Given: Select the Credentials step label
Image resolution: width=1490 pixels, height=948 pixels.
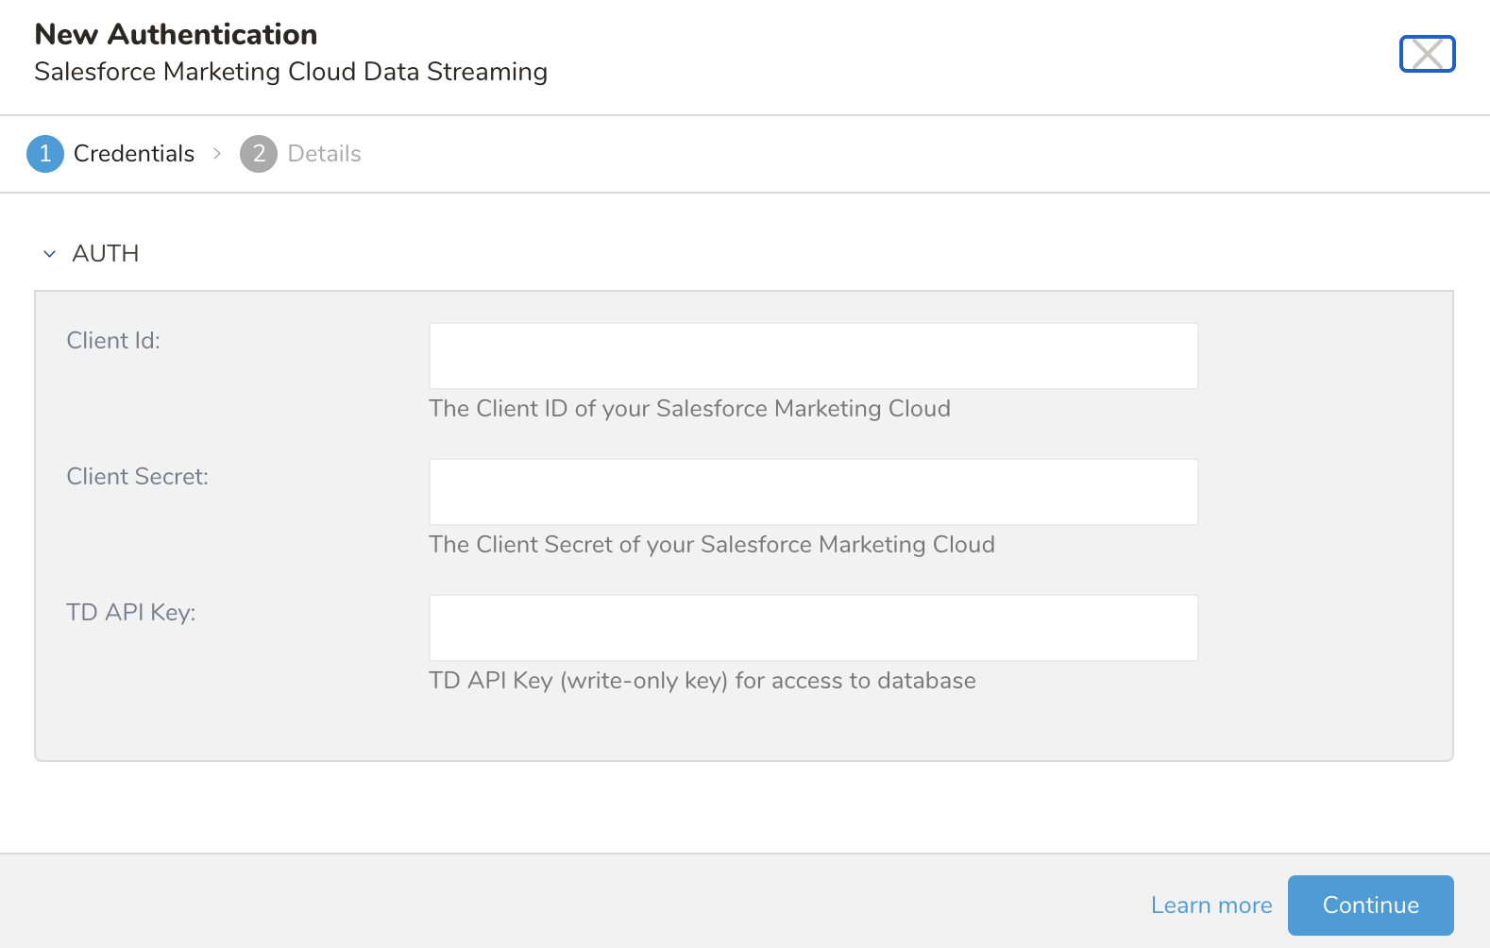Looking at the screenshot, I should click(x=134, y=154).
